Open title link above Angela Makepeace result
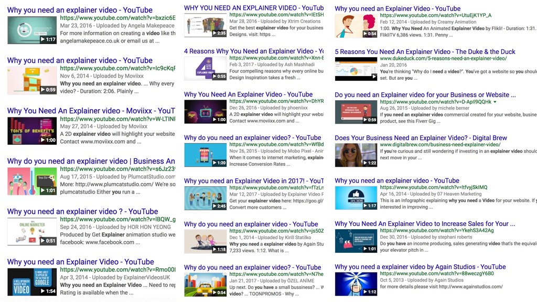This screenshot has width=537, height=302. point(80,10)
